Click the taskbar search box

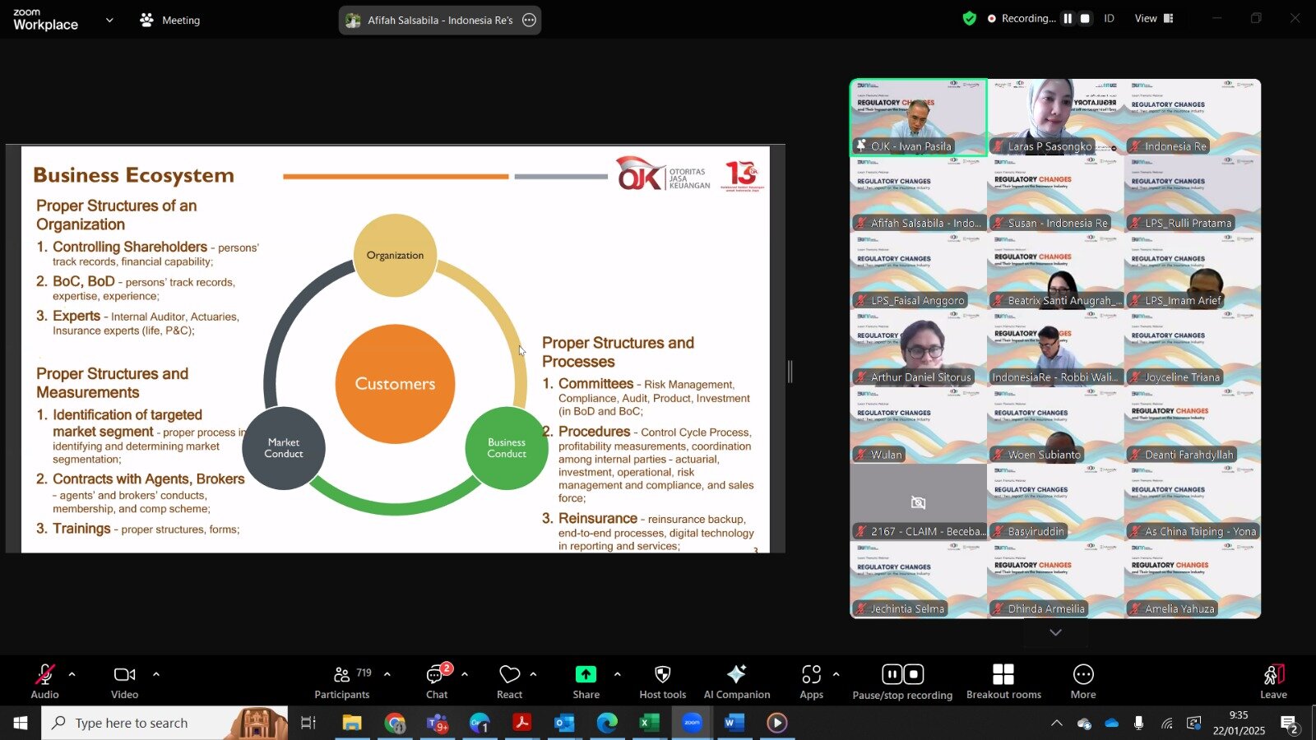point(164,723)
